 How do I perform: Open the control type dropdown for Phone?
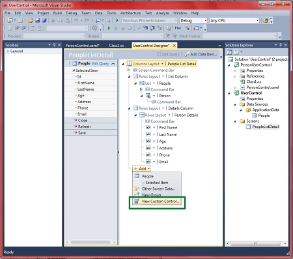[154, 155]
